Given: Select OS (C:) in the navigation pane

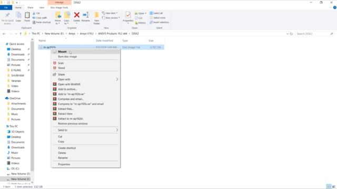Looking at the screenshot, I should click(15, 169).
